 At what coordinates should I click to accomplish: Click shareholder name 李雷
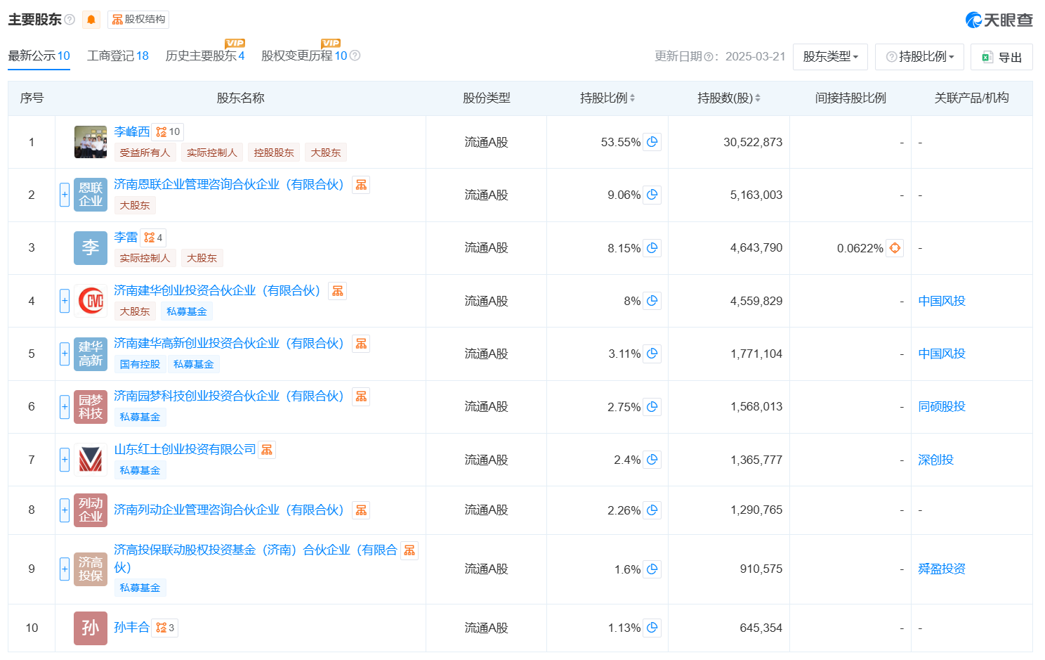point(126,237)
